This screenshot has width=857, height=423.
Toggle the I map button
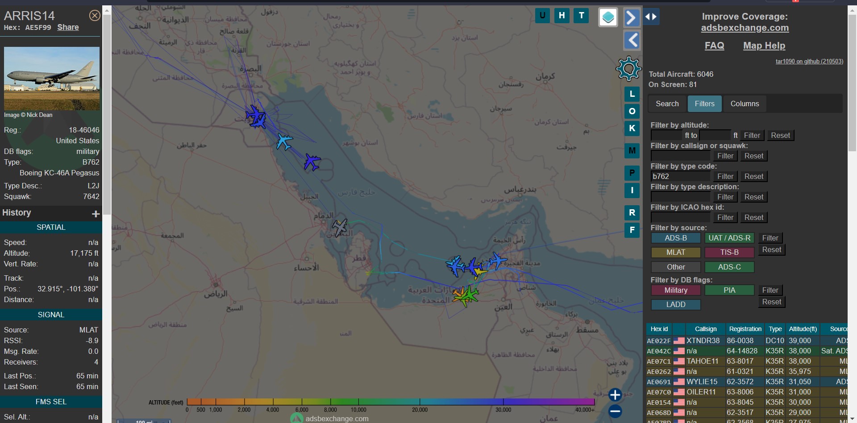pyautogui.click(x=632, y=190)
